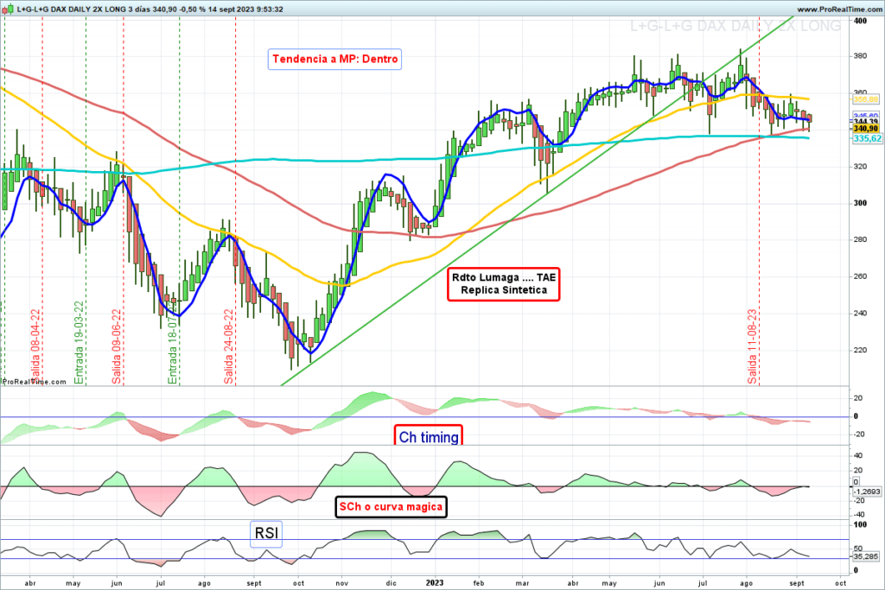Viewport: 885px width, 590px height.
Task: Click the black 344,39 price tag
Action: point(866,121)
